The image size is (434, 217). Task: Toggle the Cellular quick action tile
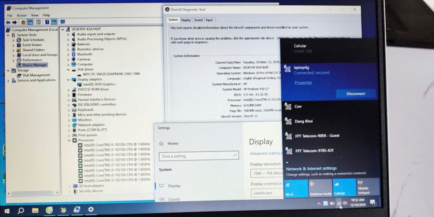click(x=344, y=188)
